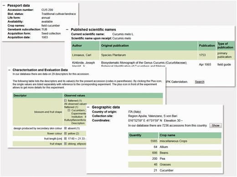Select the Pea crop row
237x177 pixels.
click(x=175, y=159)
